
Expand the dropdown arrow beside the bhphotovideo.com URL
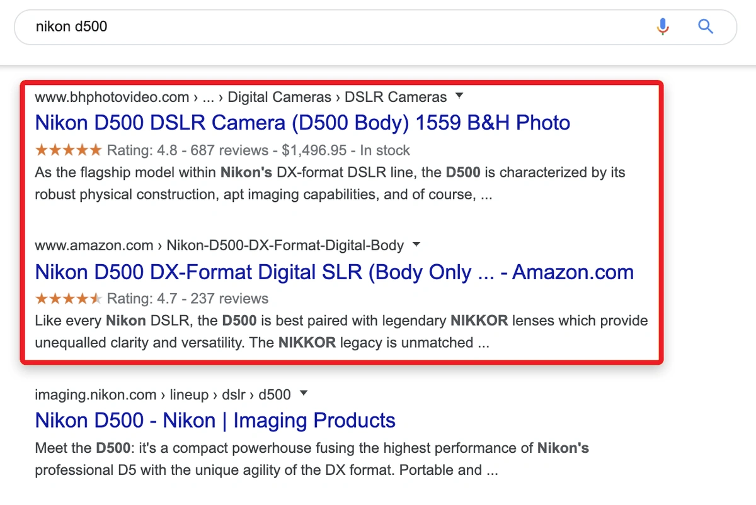459,96
